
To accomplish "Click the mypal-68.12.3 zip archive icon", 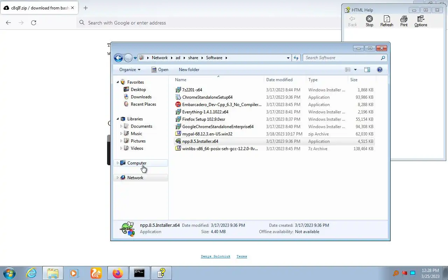I will pyautogui.click(x=178, y=134).
